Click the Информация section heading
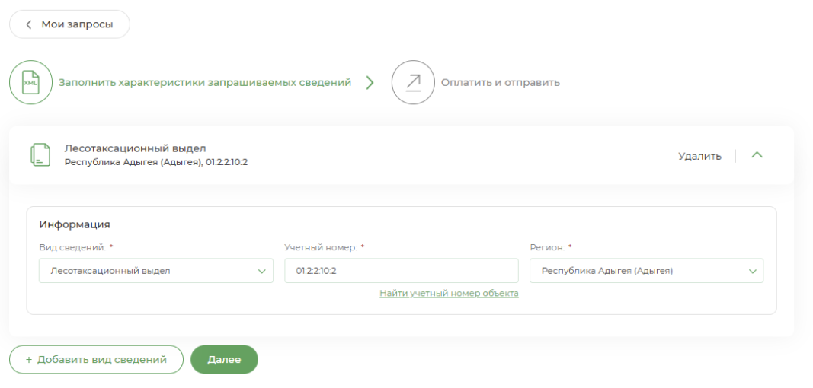This screenshot has height=388, width=813. [x=75, y=225]
